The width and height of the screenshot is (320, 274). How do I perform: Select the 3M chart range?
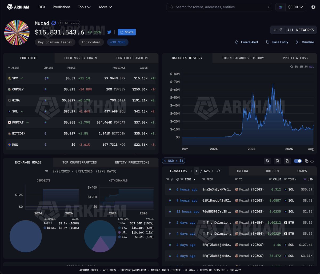click(x=306, y=67)
